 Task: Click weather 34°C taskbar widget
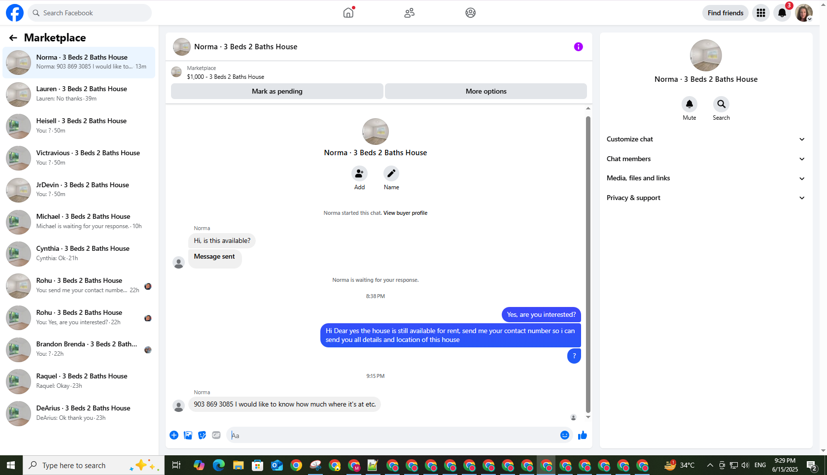coord(679,465)
